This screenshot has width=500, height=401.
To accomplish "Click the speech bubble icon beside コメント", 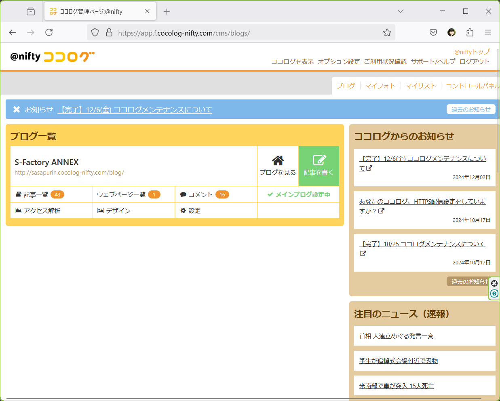I will click(x=183, y=194).
